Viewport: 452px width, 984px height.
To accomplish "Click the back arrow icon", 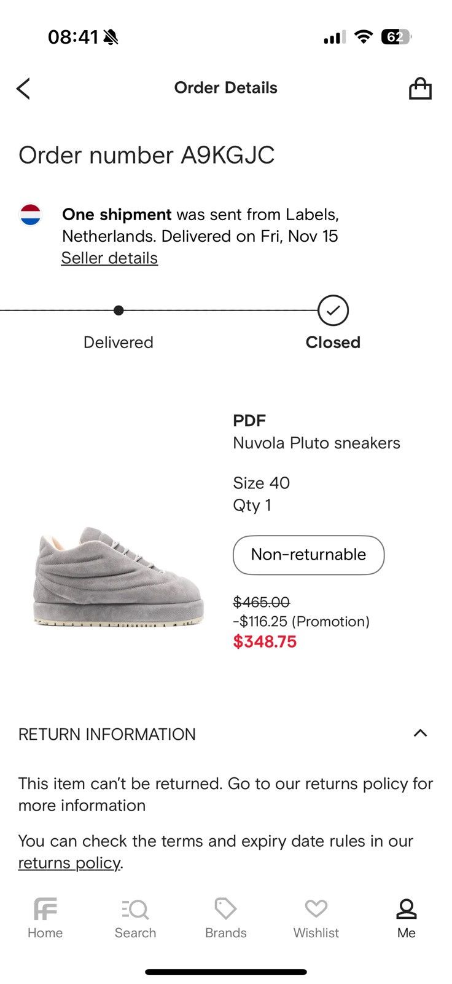I will (x=23, y=88).
